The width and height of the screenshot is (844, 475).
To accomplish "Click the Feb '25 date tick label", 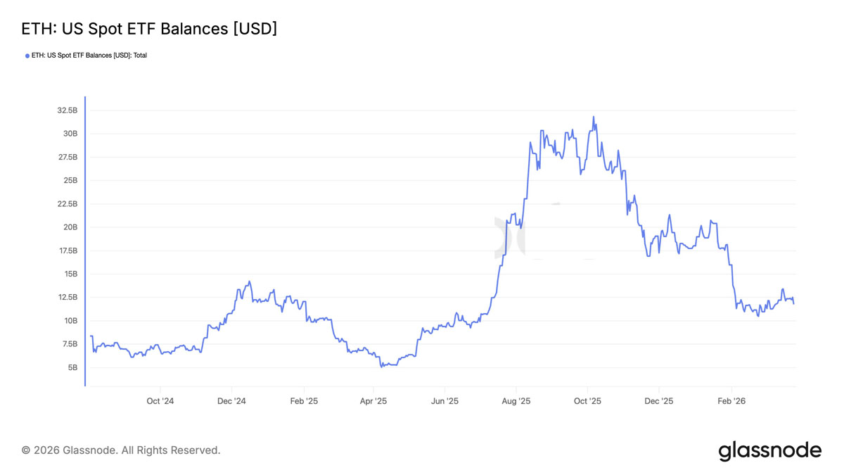I will click(x=303, y=401).
